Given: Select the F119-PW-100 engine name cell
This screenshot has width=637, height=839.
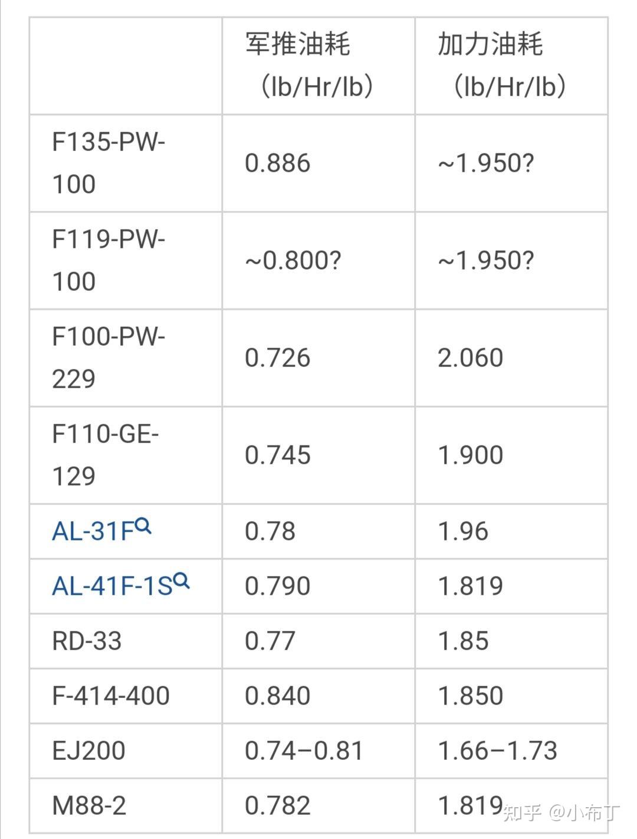Looking at the screenshot, I should (x=108, y=261).
